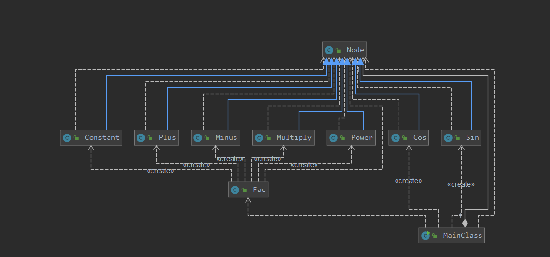
Task: Select the Node class box label
Action: click(355, 50)
